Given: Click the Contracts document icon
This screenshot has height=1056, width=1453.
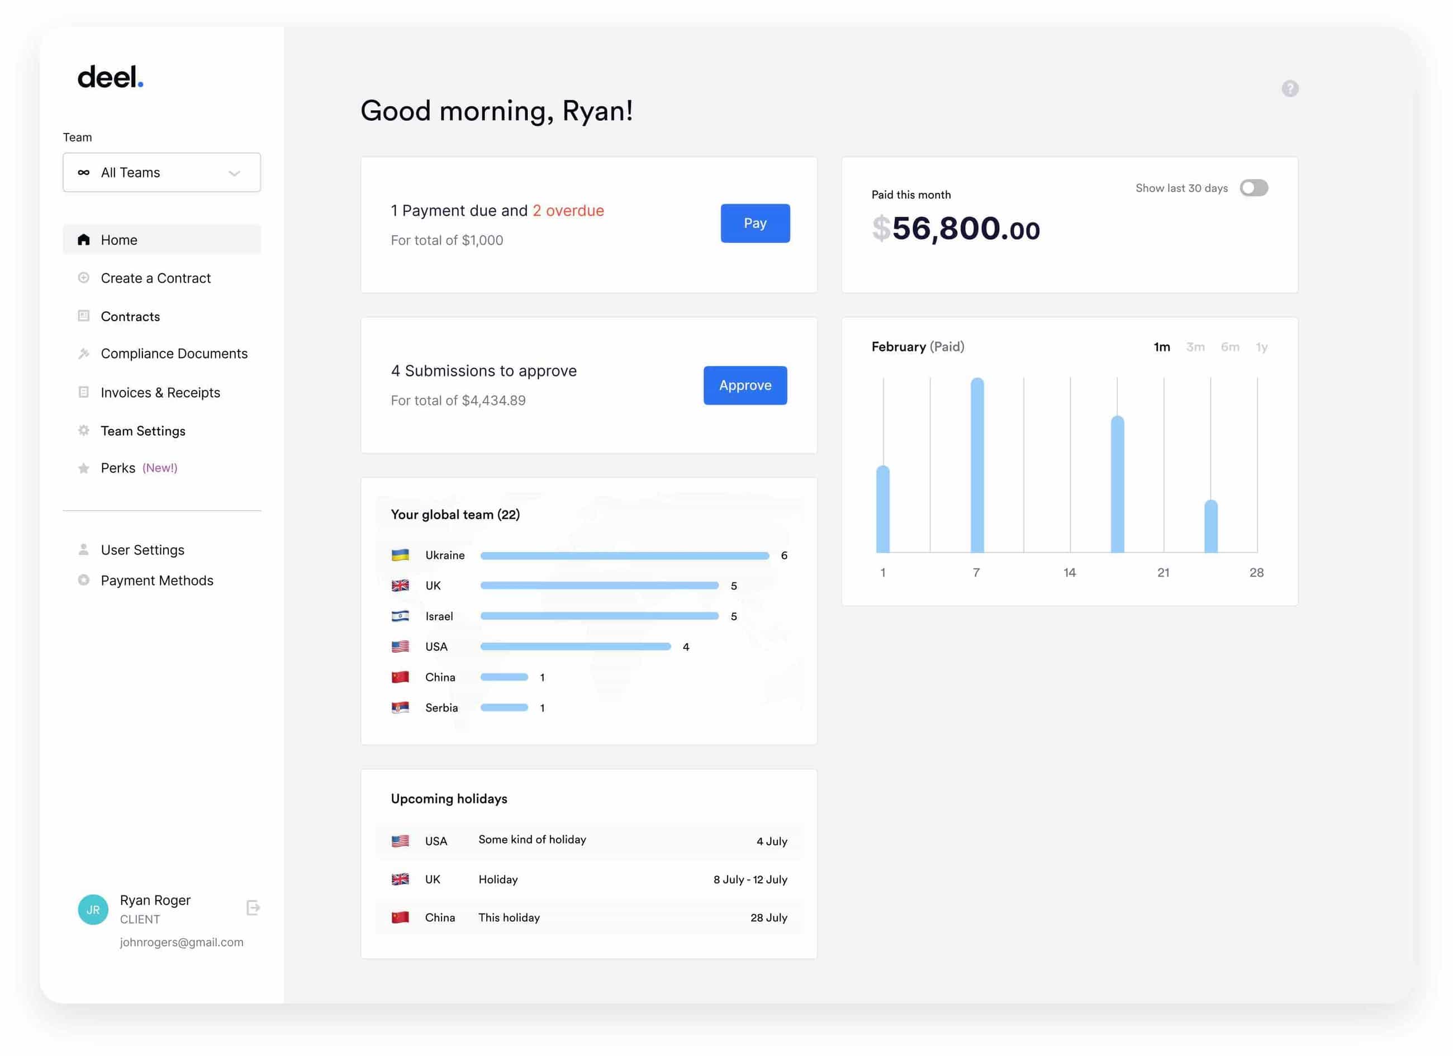Looking at the screenshot, I should [84, 315].
